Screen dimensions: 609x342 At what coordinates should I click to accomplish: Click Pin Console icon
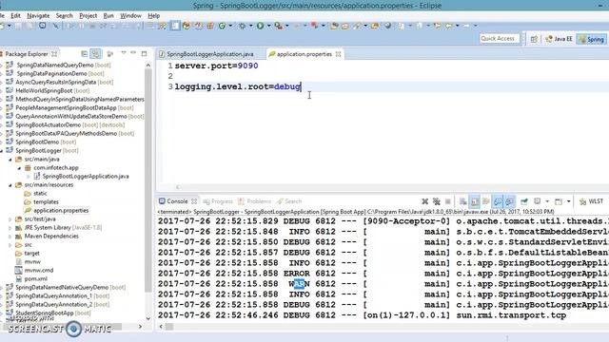(x=524, y=201)
